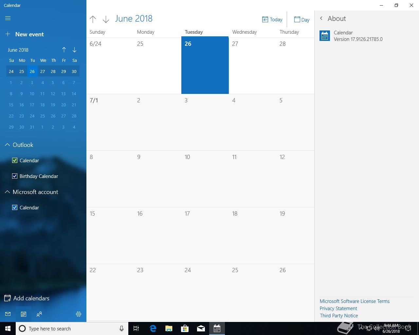Click the microphone icon in search box
419x335 pixels.
[x=121, y=328]
